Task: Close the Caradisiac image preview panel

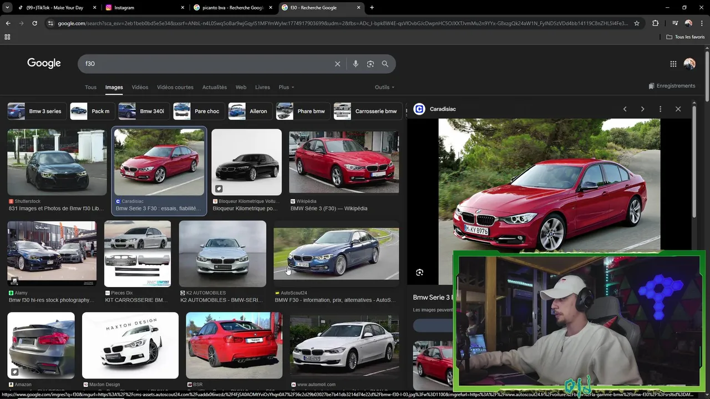Action: point(678,109)
